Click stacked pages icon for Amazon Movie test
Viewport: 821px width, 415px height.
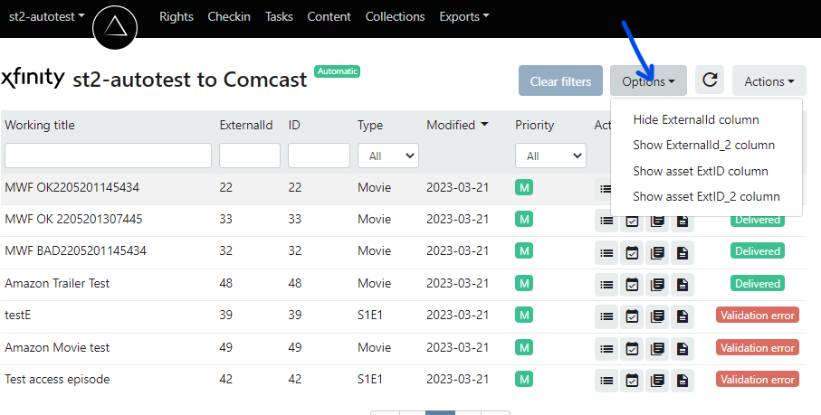point(657,348)
